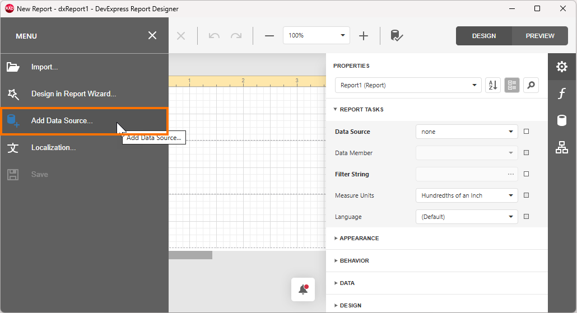Expand the DATA section
Screen dimensions: 577x313
pos(345,283)
